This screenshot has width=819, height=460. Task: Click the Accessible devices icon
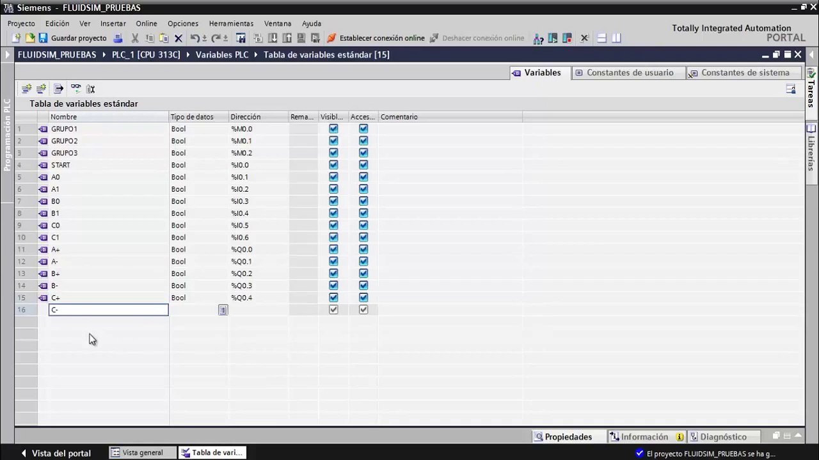539,38
